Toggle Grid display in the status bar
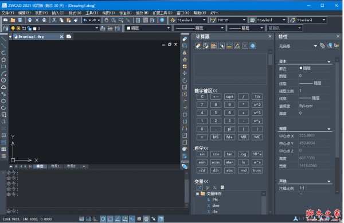The image size is (344, 223). tap(89, 218)
